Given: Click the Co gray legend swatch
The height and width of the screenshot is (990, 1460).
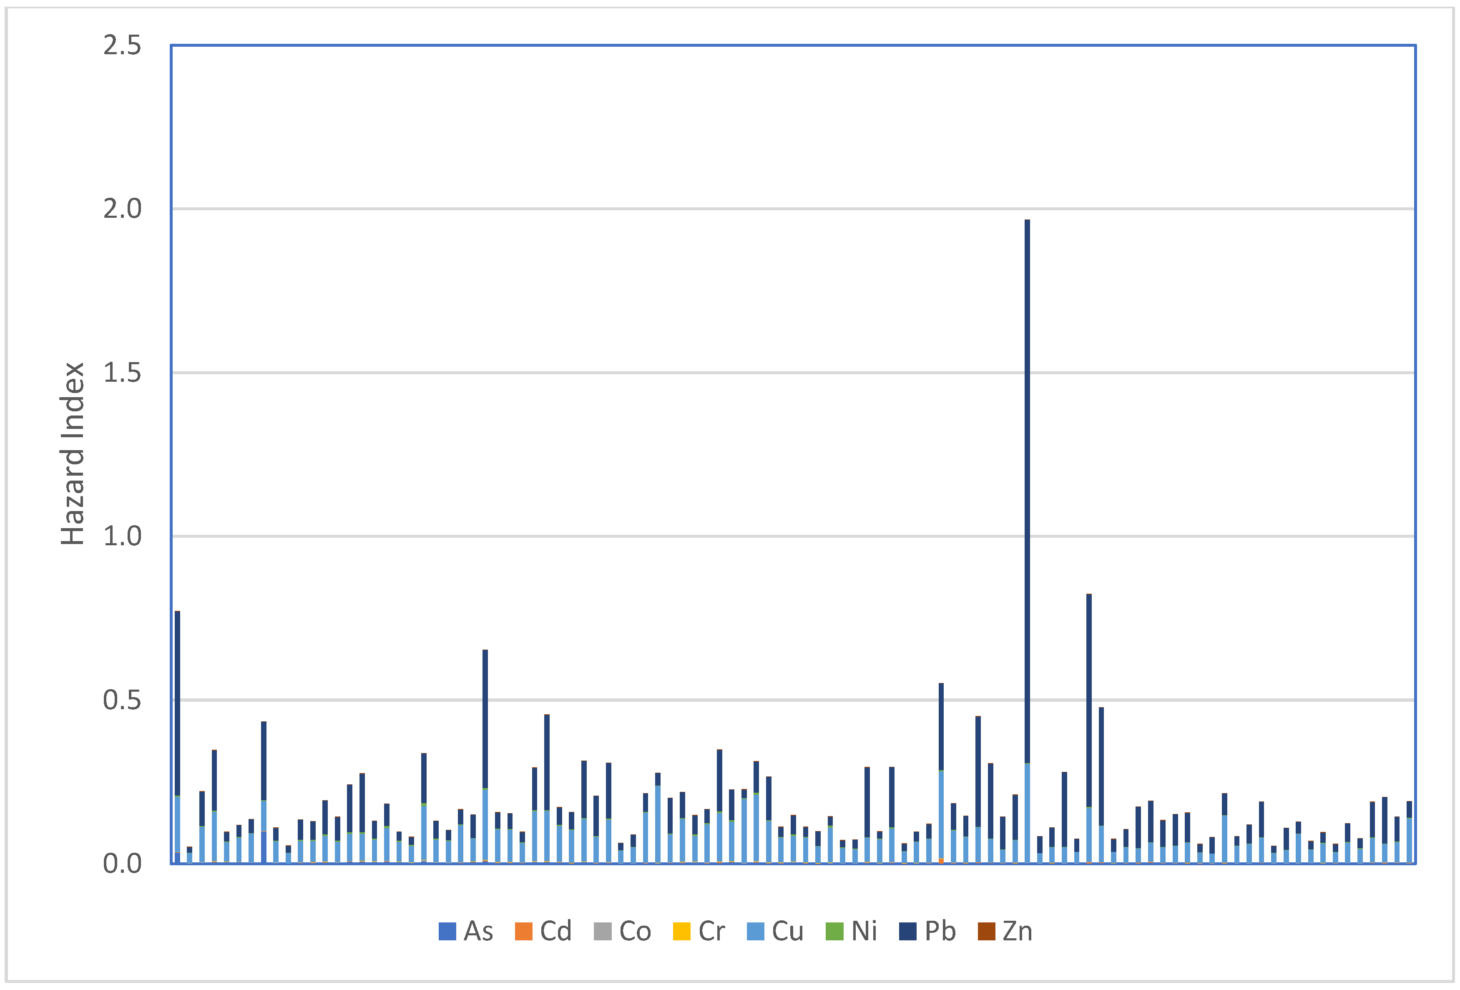Looking at the screenshot, I should 603,931.
